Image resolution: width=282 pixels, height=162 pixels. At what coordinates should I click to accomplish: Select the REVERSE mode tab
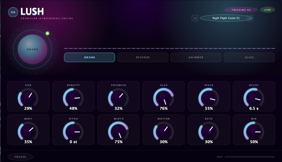pyautogui.click(x=143, y=57)
